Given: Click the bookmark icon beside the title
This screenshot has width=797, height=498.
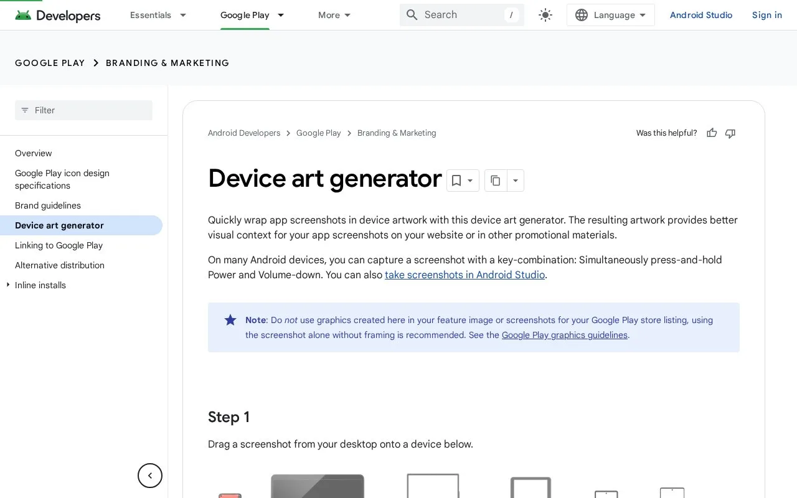Looking at the screenshot, I should tap(456, 181).
